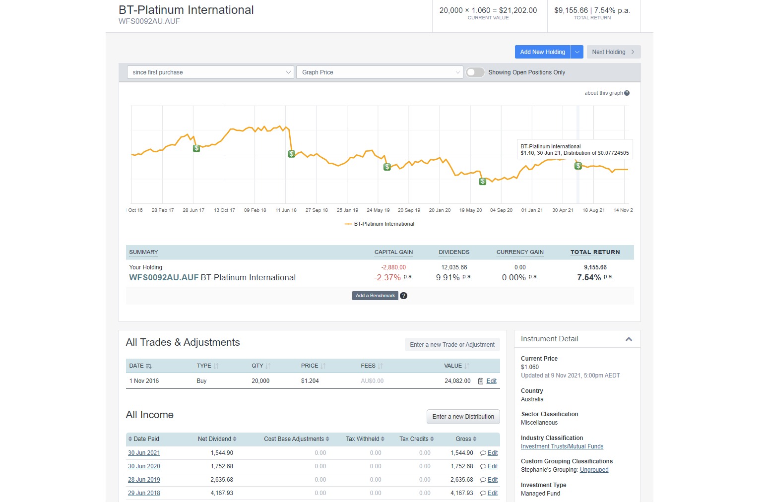Image resolution: width=767 pixels, height=503 pixels.
Task: Open the 'since first purchase' period dropdown
Action: pos(211,72)
